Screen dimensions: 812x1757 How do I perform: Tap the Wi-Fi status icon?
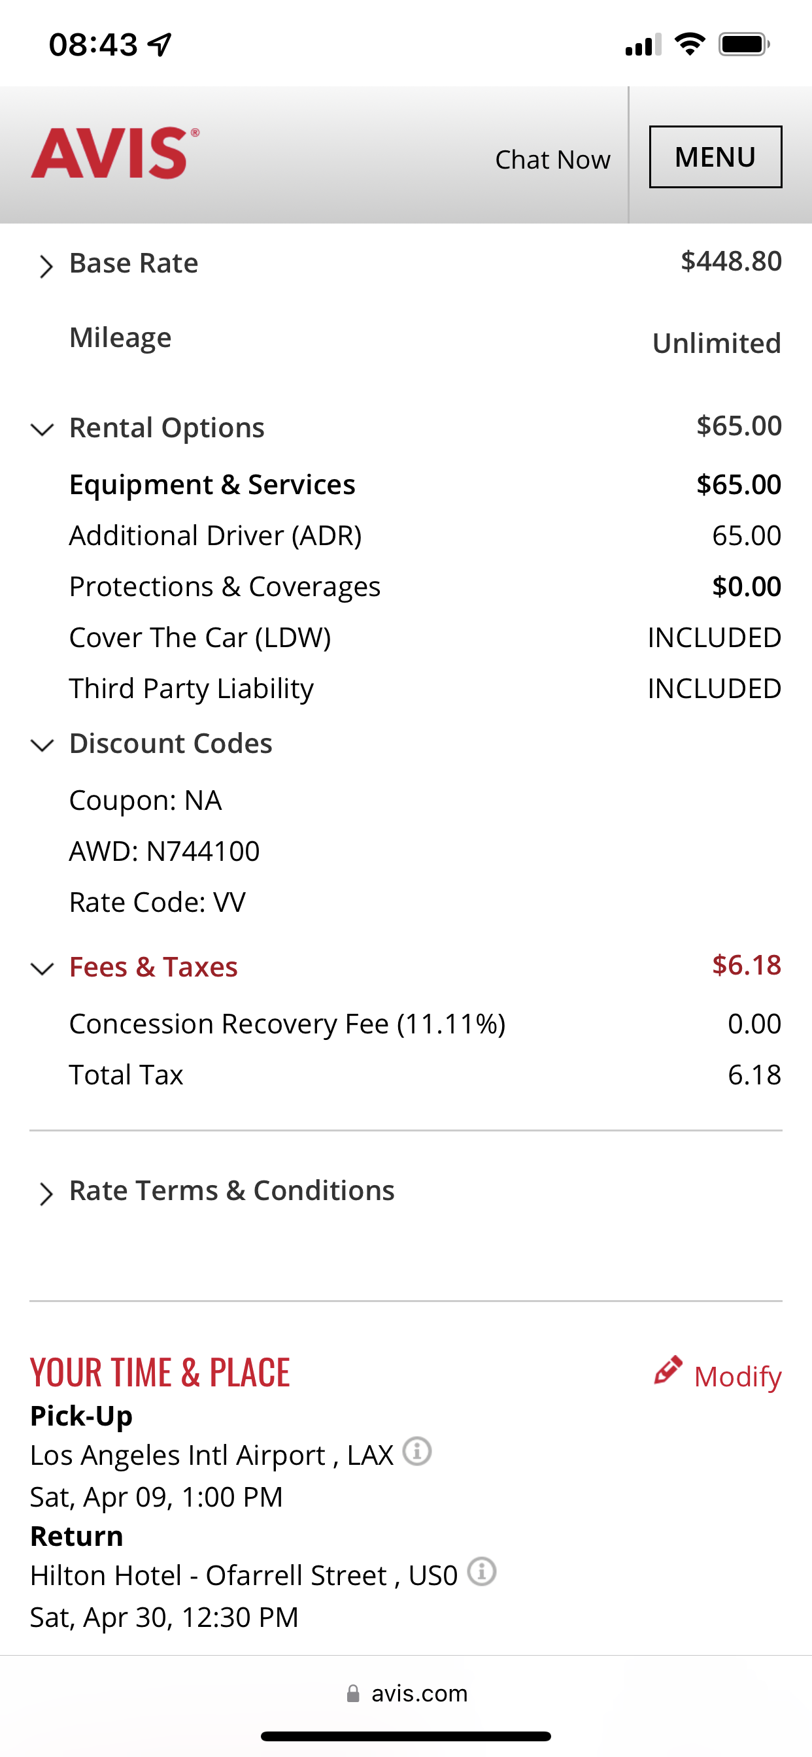[x=689, y=45]
